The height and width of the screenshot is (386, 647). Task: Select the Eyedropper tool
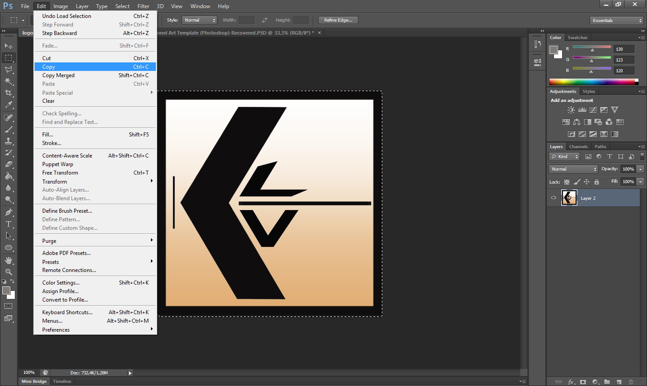(9, 105)
